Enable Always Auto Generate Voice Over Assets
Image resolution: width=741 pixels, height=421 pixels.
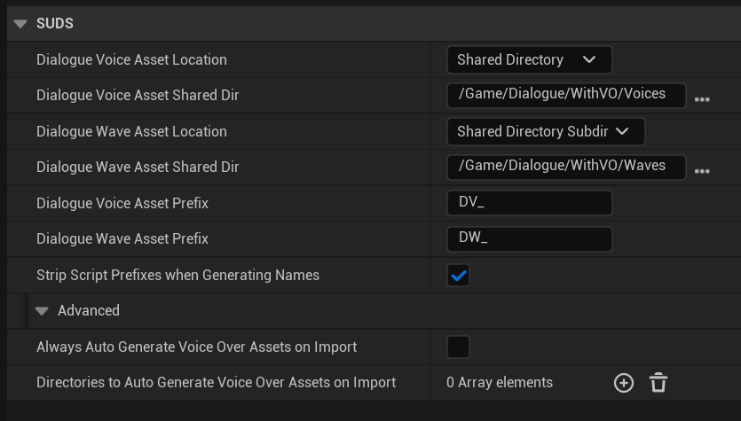point(459,347)
